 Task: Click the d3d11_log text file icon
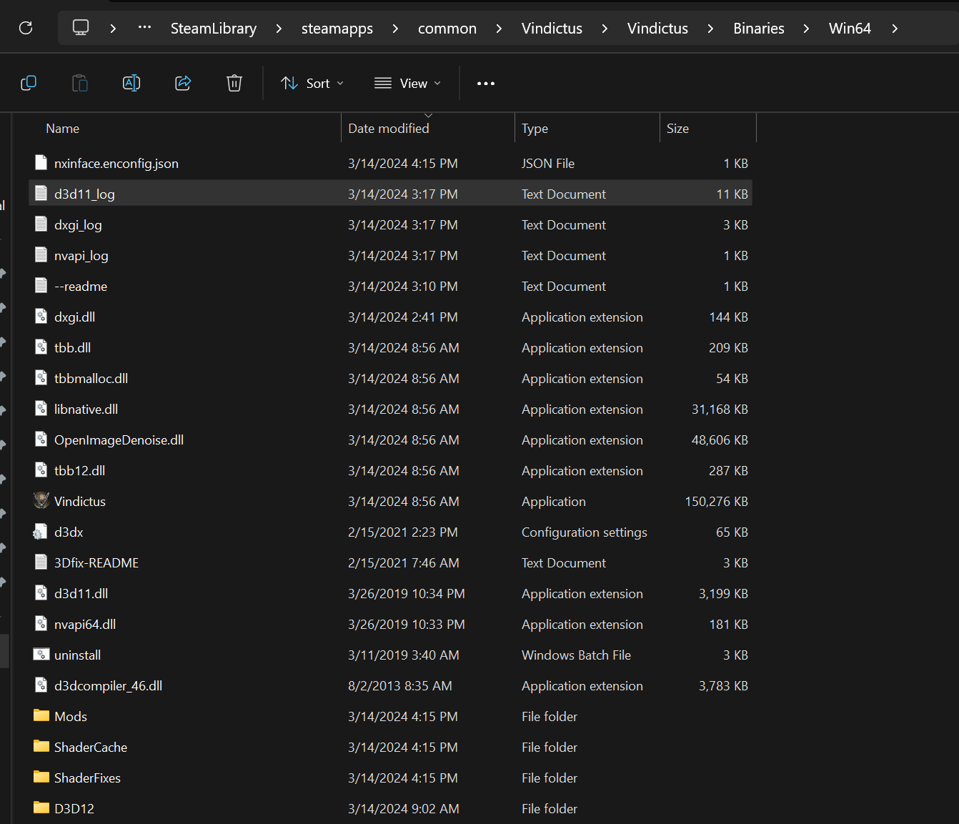[41, 193]
